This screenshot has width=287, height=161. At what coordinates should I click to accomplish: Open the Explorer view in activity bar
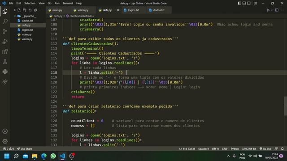coord(5,11)
